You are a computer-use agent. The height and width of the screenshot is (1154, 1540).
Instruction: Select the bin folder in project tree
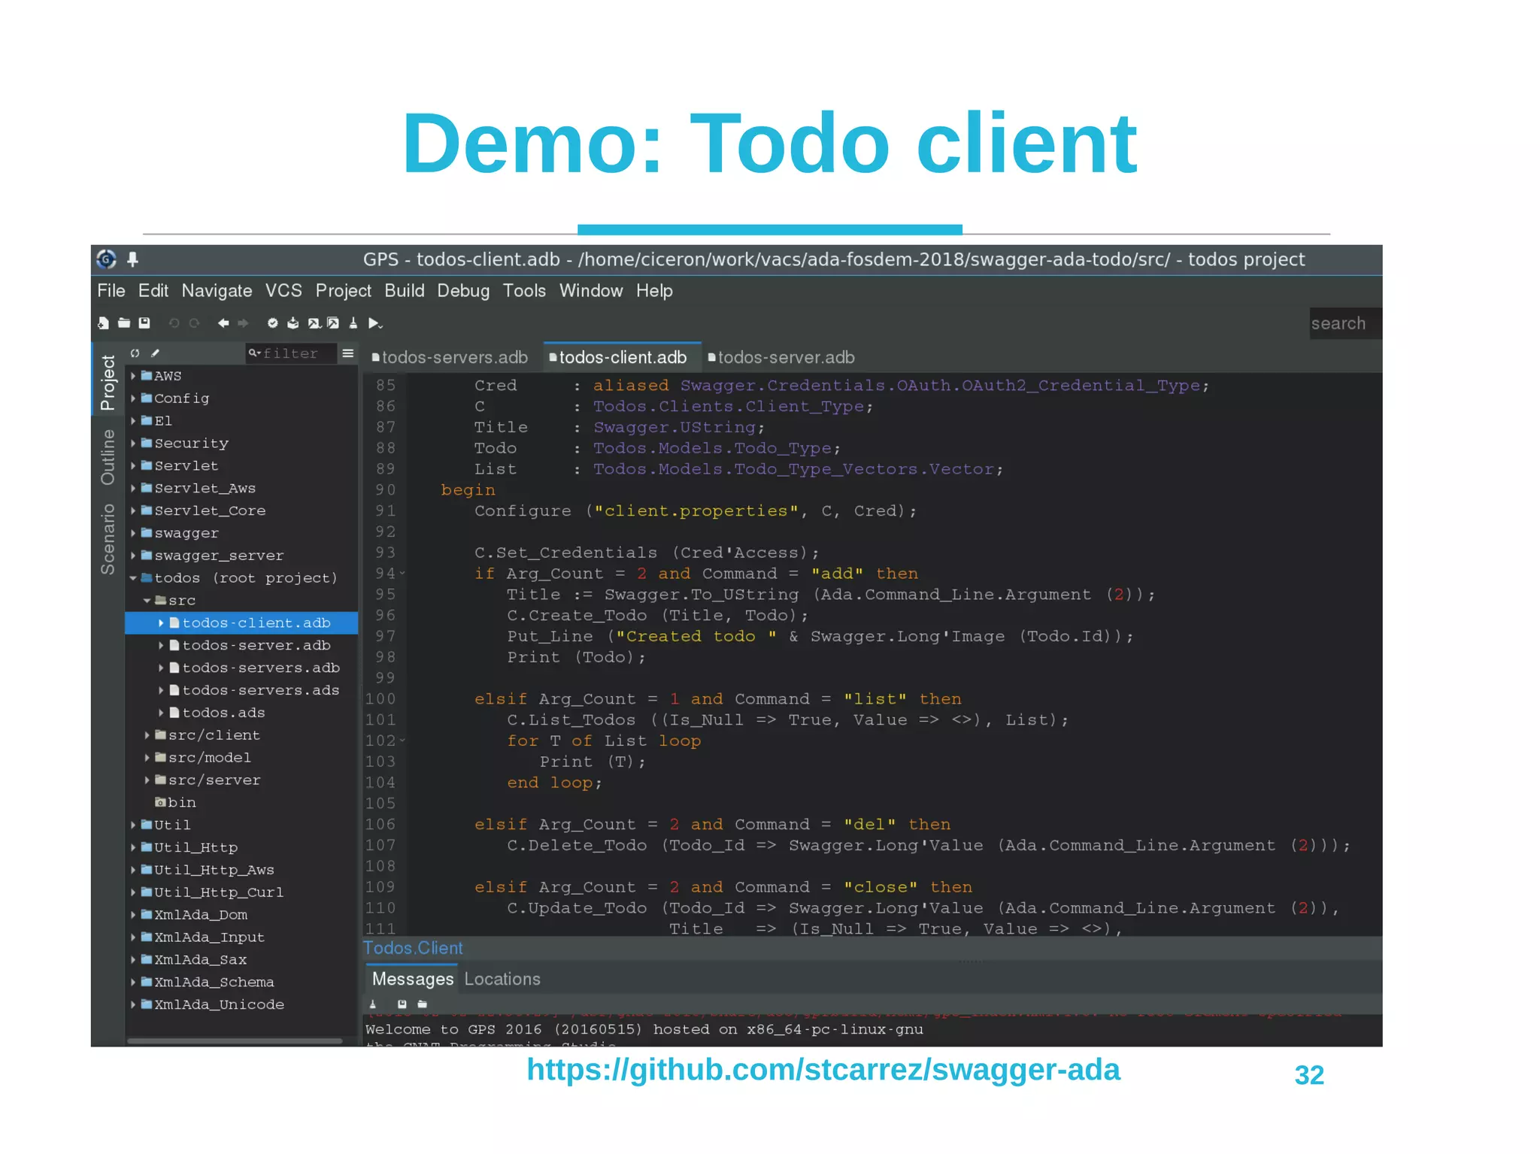175,803
